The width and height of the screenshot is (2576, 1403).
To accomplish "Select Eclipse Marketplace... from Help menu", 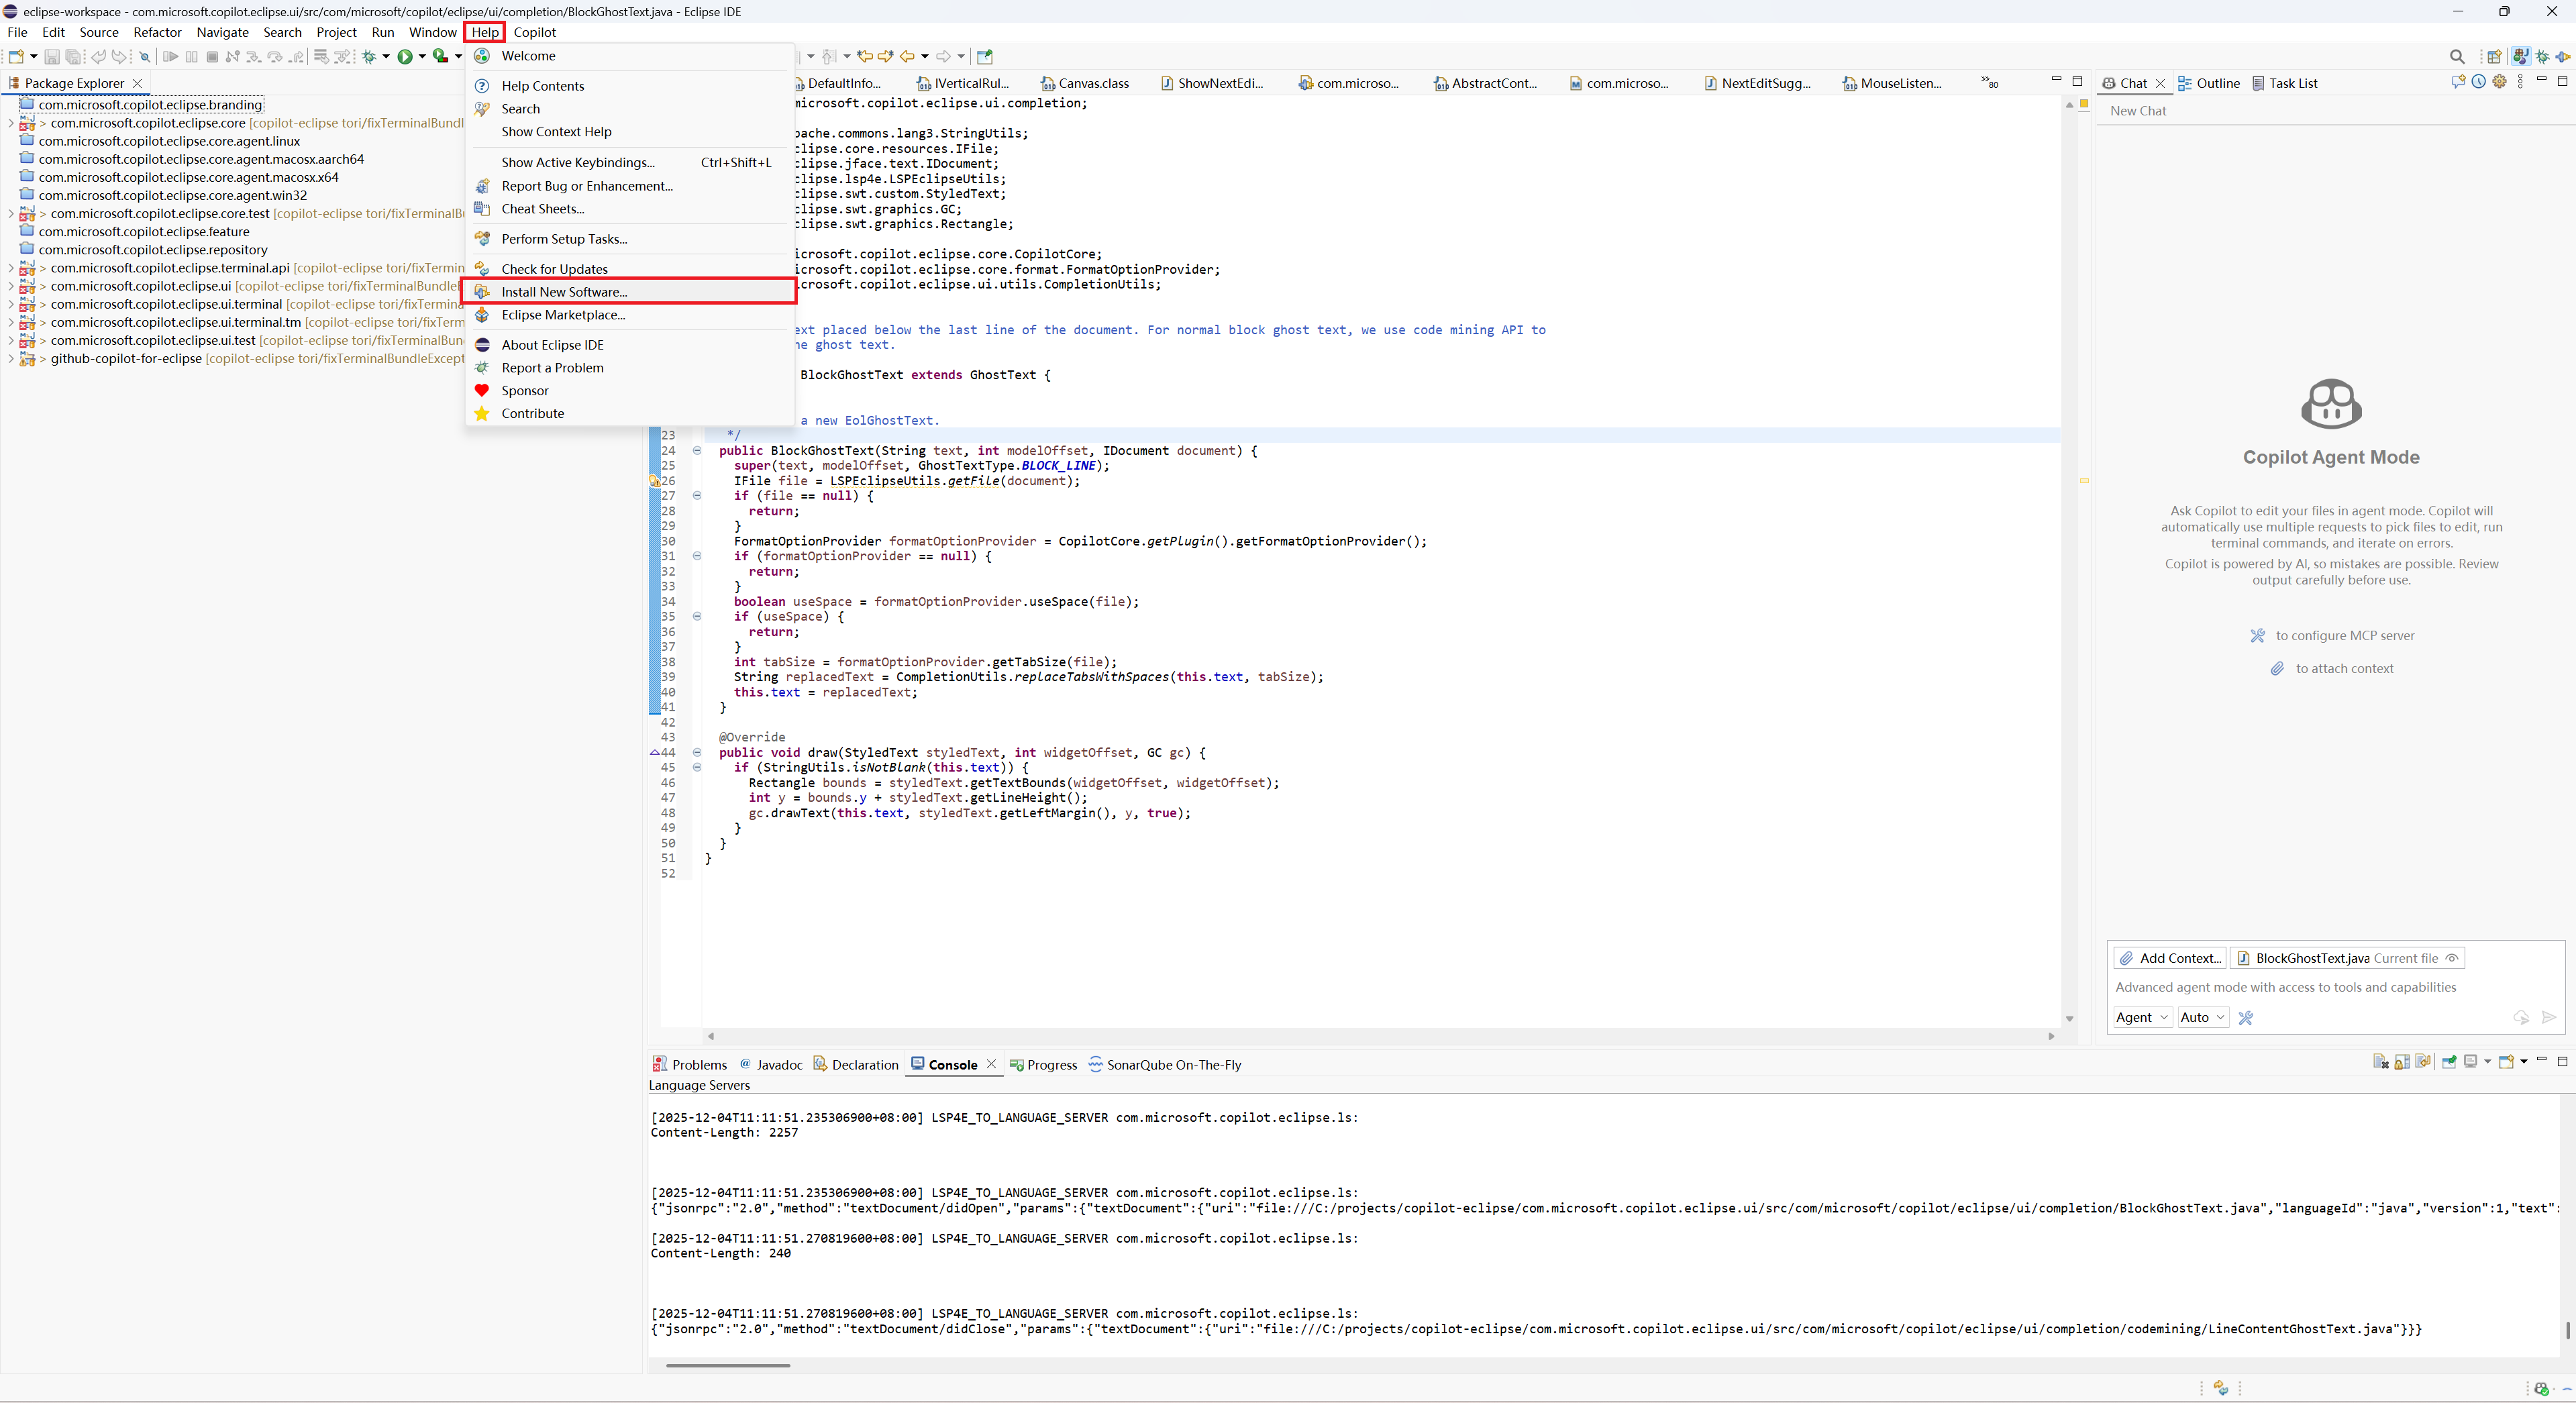I will tap(563, 315).
